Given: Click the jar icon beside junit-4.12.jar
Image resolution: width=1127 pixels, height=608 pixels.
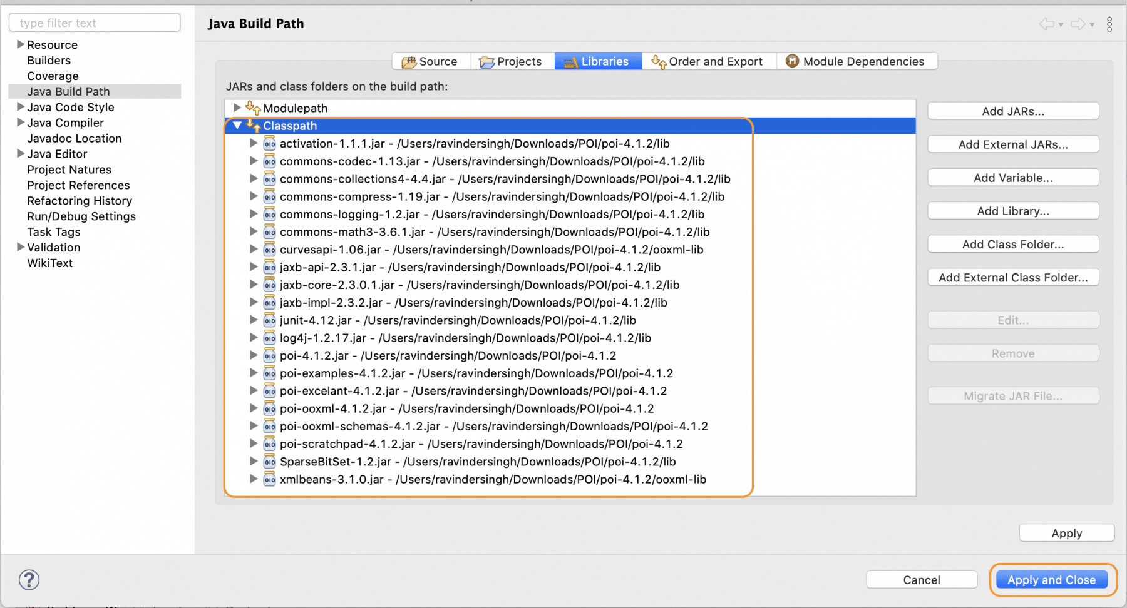Looking at the screenshot, I should (269, 320).
